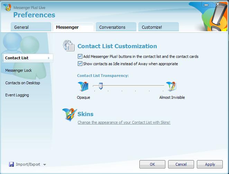Image resolution: width=229 pixels, height=174 pixels.
Task: Expand the Contact List sidebar arrow
Action: [49, 58]
